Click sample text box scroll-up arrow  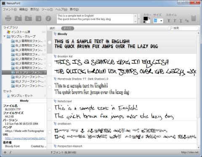click(x=136, y=16)
